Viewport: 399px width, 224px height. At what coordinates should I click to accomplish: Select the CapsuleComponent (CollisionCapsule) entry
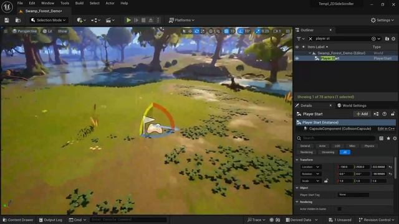(x=340, y=129)
